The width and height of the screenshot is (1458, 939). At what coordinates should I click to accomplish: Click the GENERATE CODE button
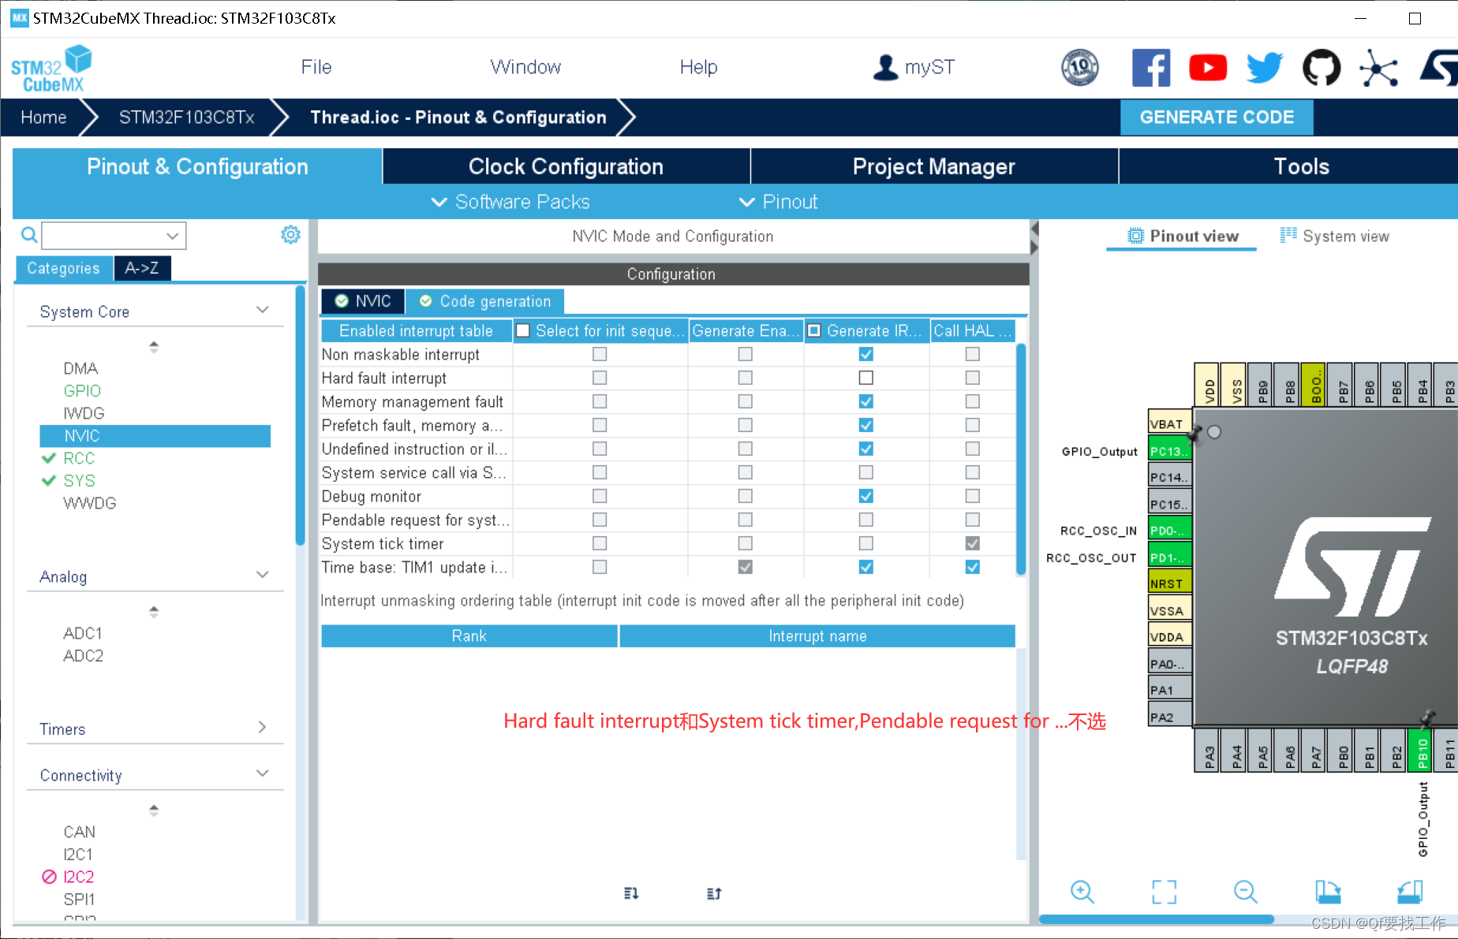1217,117
